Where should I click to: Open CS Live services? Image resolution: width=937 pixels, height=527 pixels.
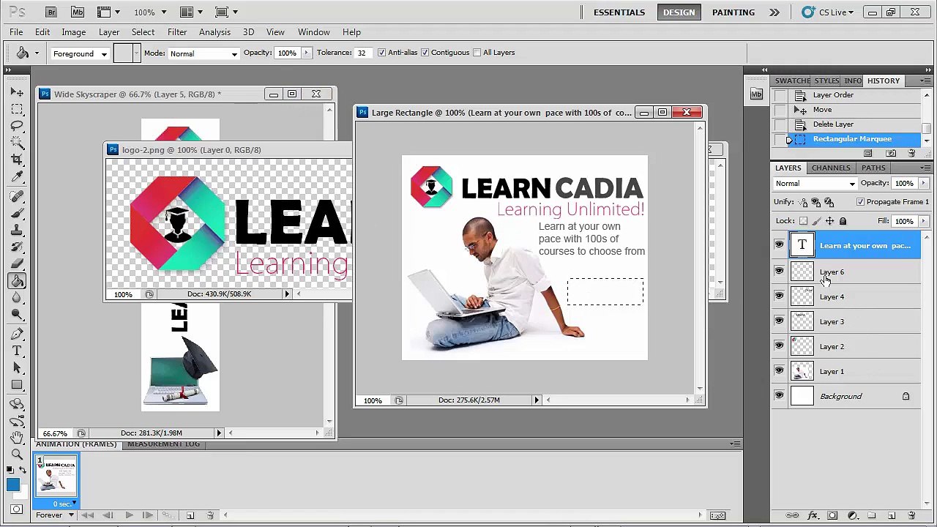pos(828,12)
